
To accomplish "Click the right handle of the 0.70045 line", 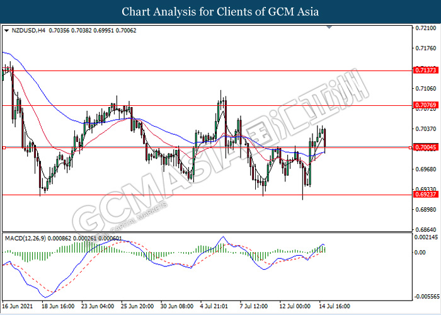I will pyautogui.click(x=410, y=147).
